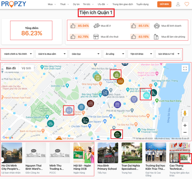Image resolution: width=192 pixels, height=179 pixels.
Task: Zoom out on the map
Action: click(185, 132)
